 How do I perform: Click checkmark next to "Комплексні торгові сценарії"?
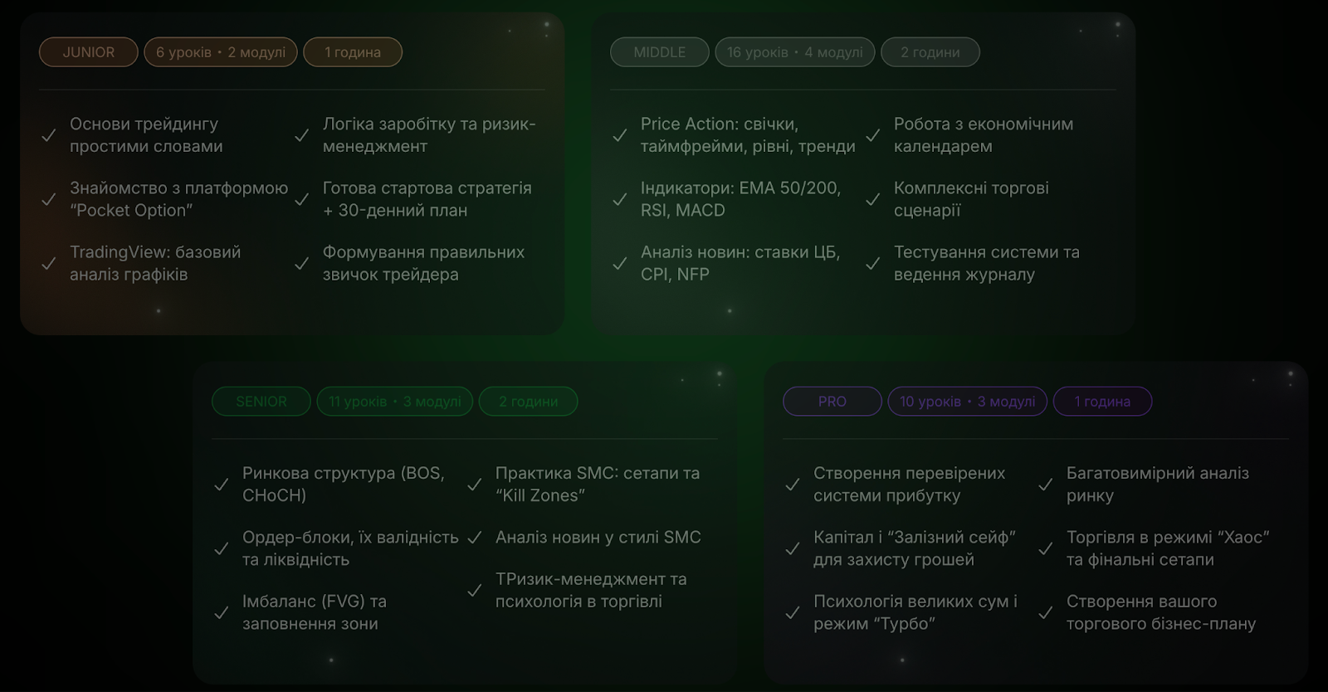tap(873, 199)
